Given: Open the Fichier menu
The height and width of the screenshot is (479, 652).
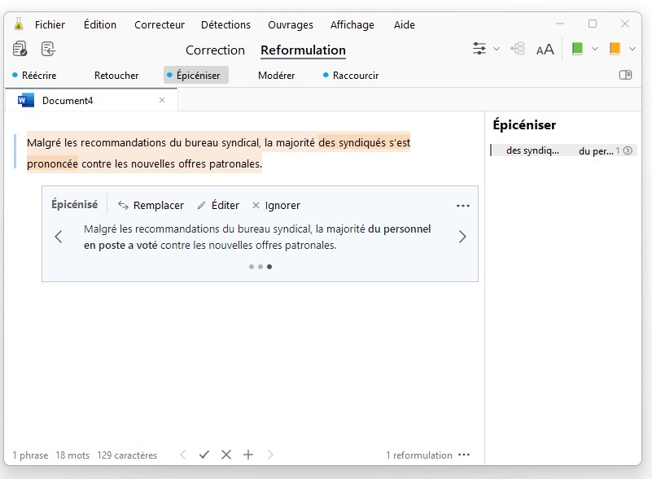Looking at the screenshot, I should tap(50, 25).
